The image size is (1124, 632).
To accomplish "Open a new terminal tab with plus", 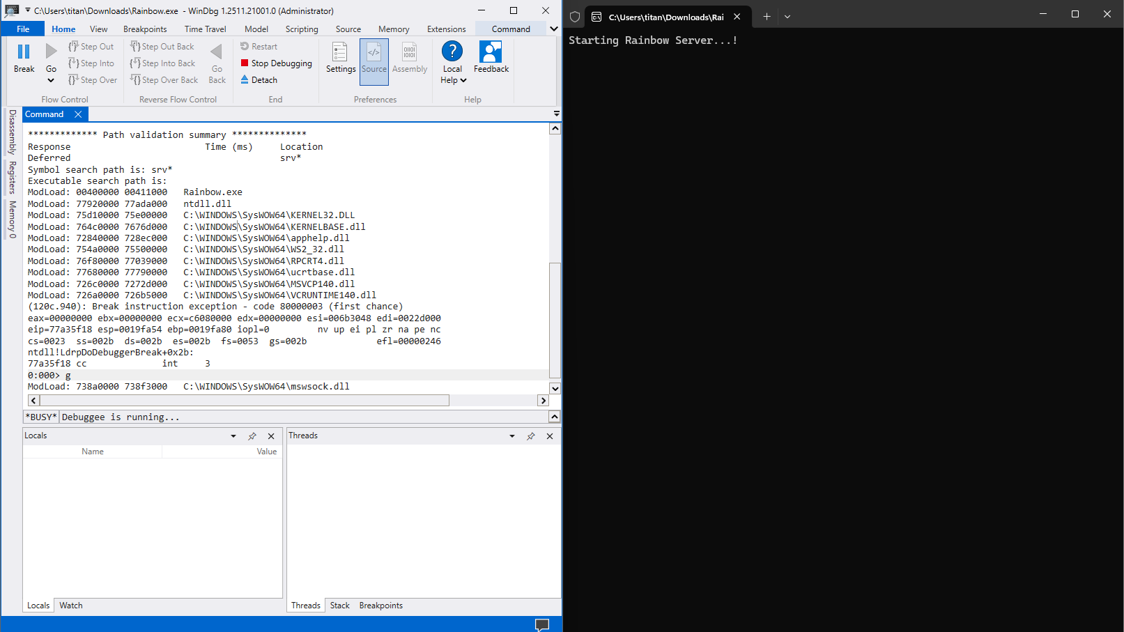I will coord(767,17).
